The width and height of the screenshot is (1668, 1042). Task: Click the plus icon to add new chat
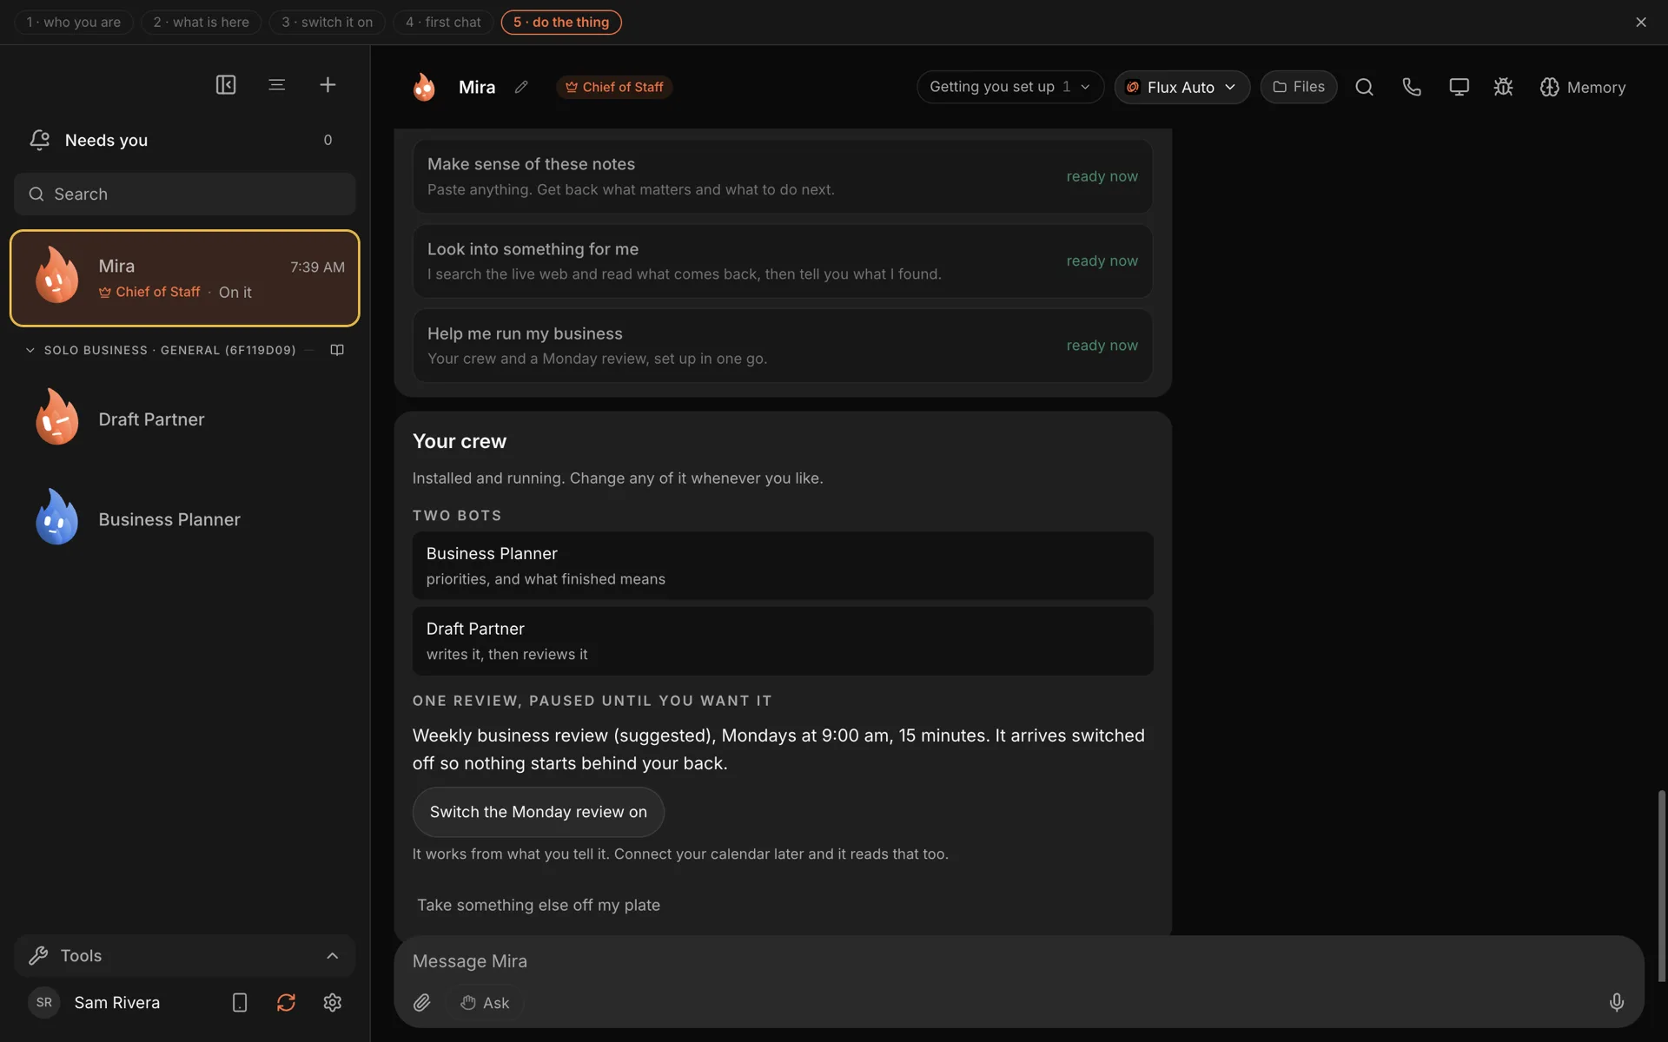[x=328, y=84]
